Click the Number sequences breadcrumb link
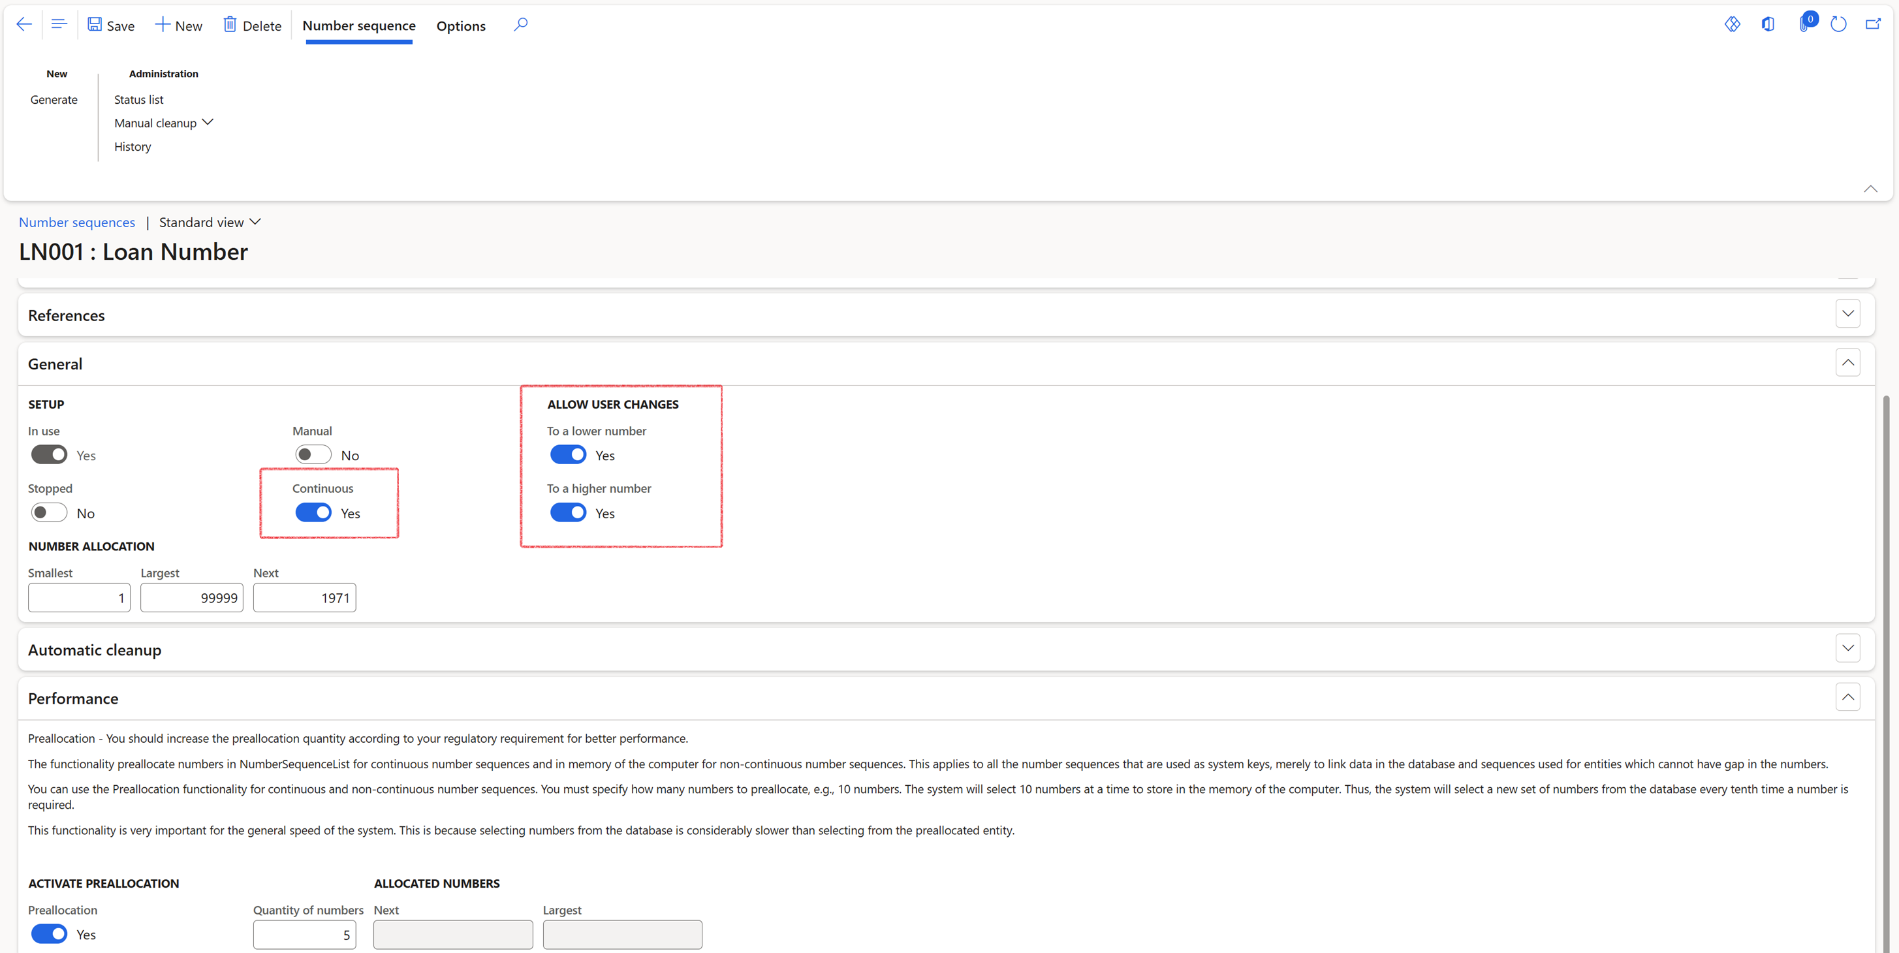 (76, 223)
